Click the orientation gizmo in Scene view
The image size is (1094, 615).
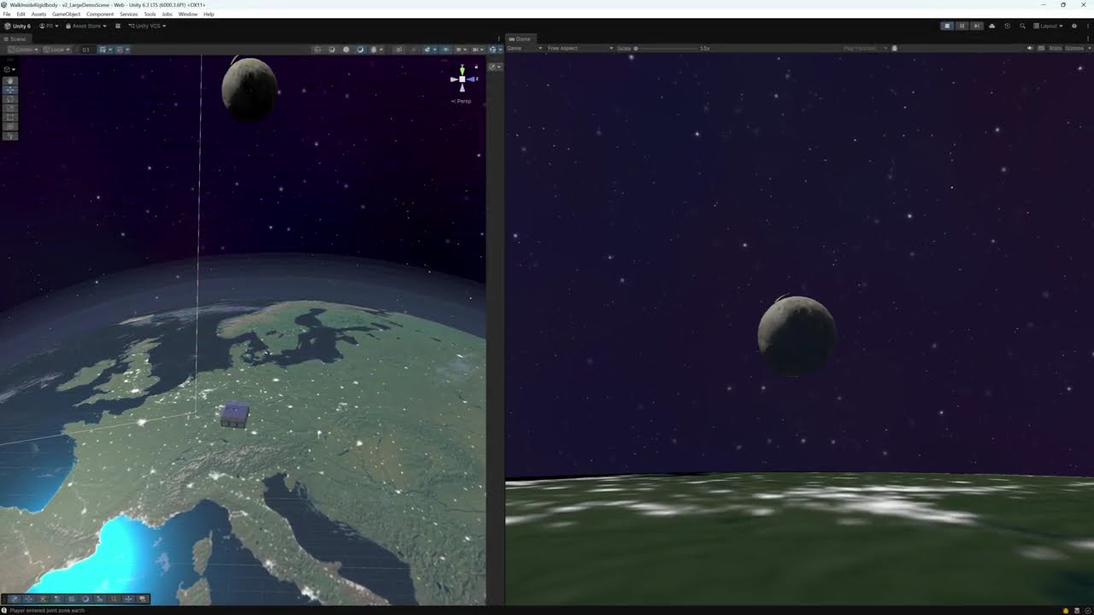[462, 79]
